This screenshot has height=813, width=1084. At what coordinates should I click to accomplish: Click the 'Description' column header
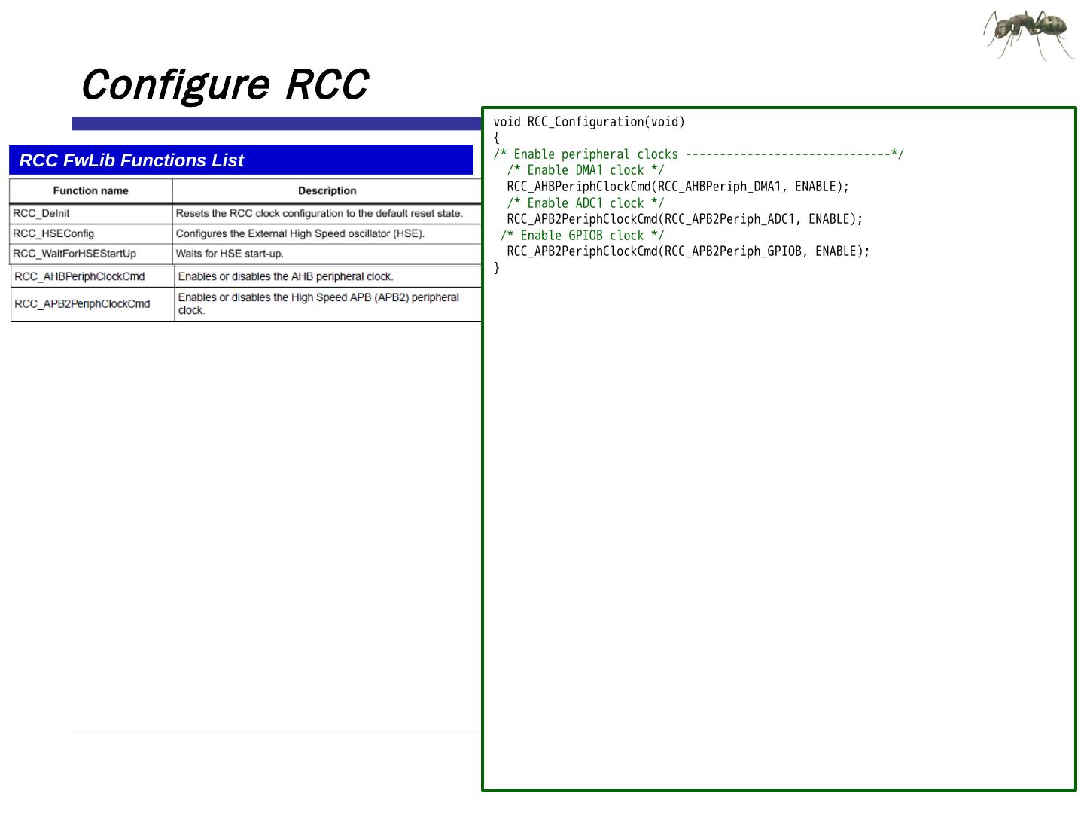[x=327, y=190]
